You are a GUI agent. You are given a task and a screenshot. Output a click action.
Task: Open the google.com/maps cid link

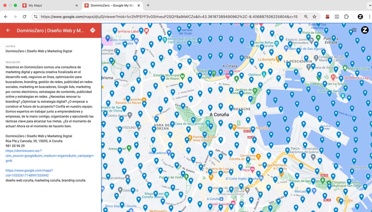coord(29,173)
